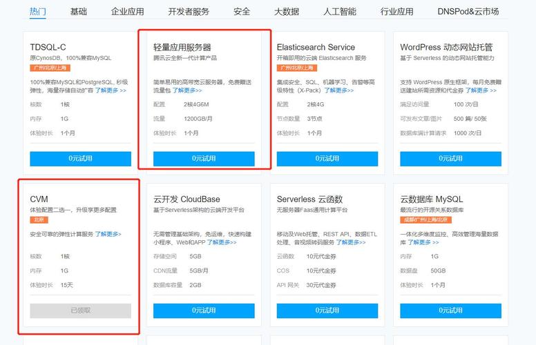This screenshot has height=345, width=536.
Task: Go to the 开发者服务 tab
Action: (x=189, y=12)
